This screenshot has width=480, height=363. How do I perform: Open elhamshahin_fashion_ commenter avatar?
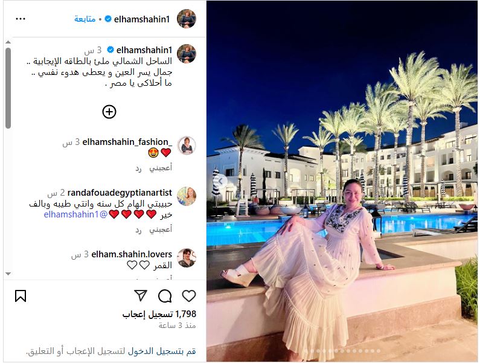(x=187, y=145)
